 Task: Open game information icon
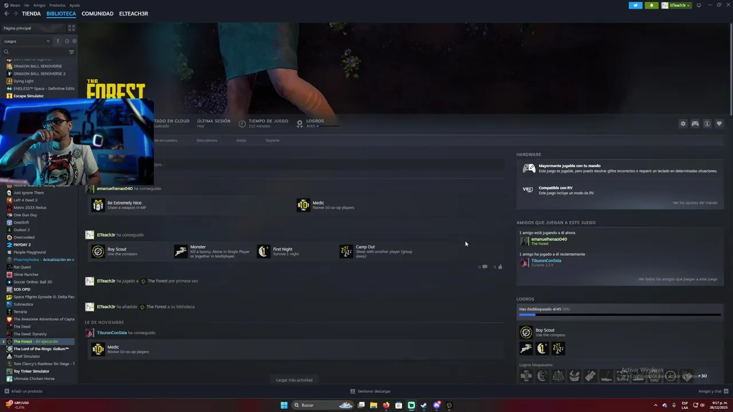point(707,124)
